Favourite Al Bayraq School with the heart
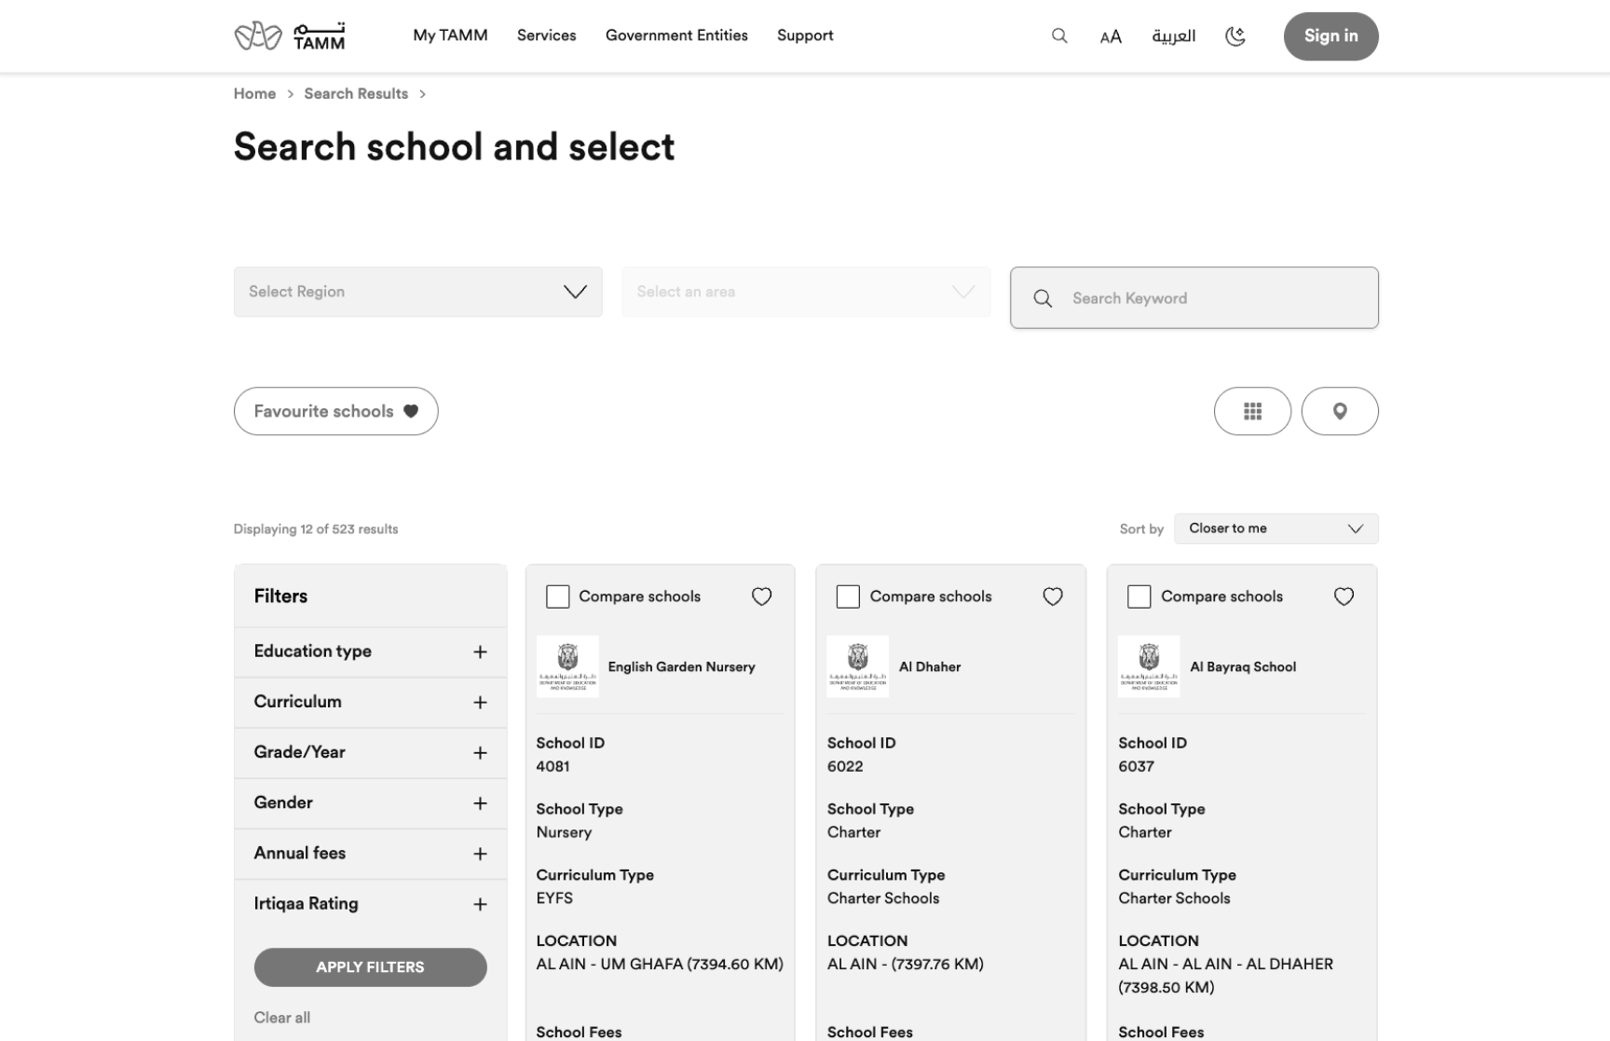The height and width of the screenshot is (1041, 1610). (1344, 596)
